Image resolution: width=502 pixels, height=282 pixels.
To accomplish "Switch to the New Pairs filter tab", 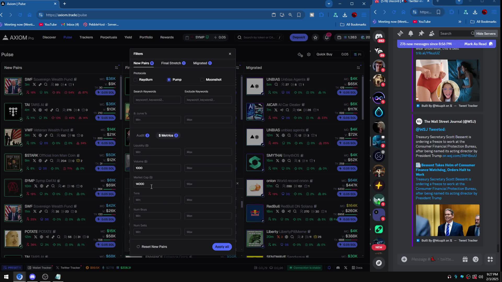I will [x=143, y=63].
